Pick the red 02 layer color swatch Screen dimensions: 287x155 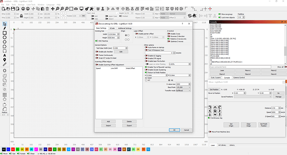pos(13,149)
